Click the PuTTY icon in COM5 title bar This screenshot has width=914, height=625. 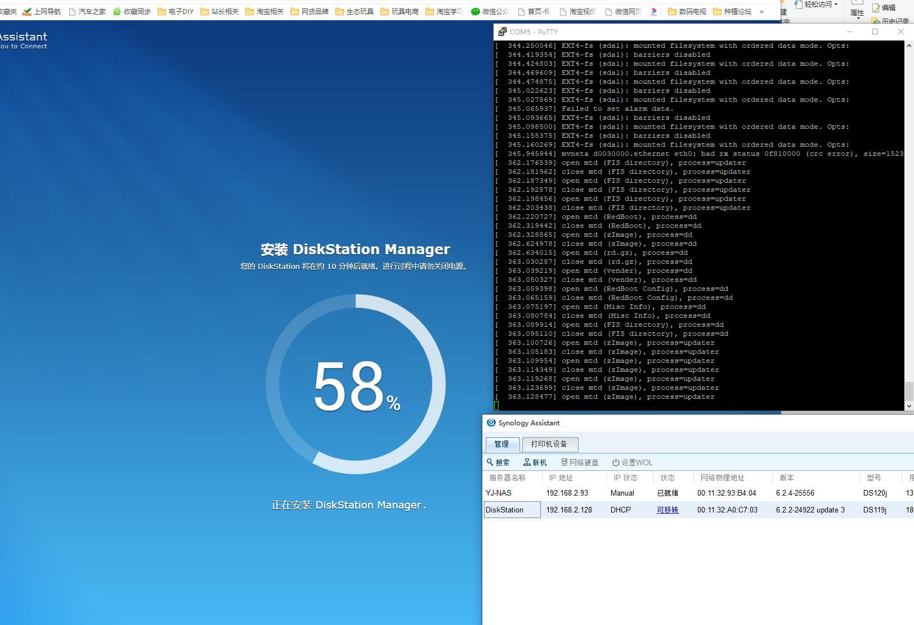502,32
